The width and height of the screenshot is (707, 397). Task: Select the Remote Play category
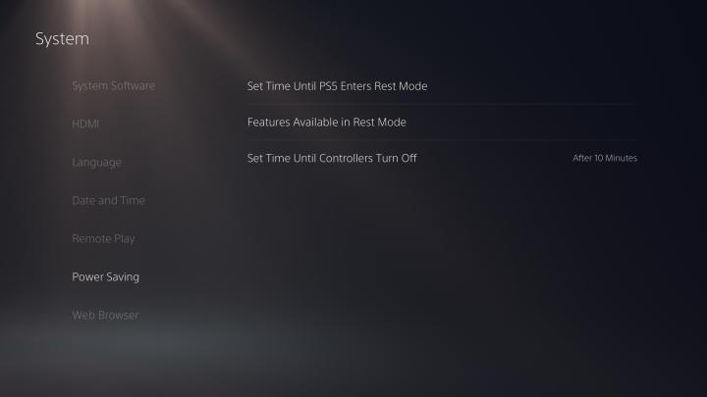coord(103,238)
